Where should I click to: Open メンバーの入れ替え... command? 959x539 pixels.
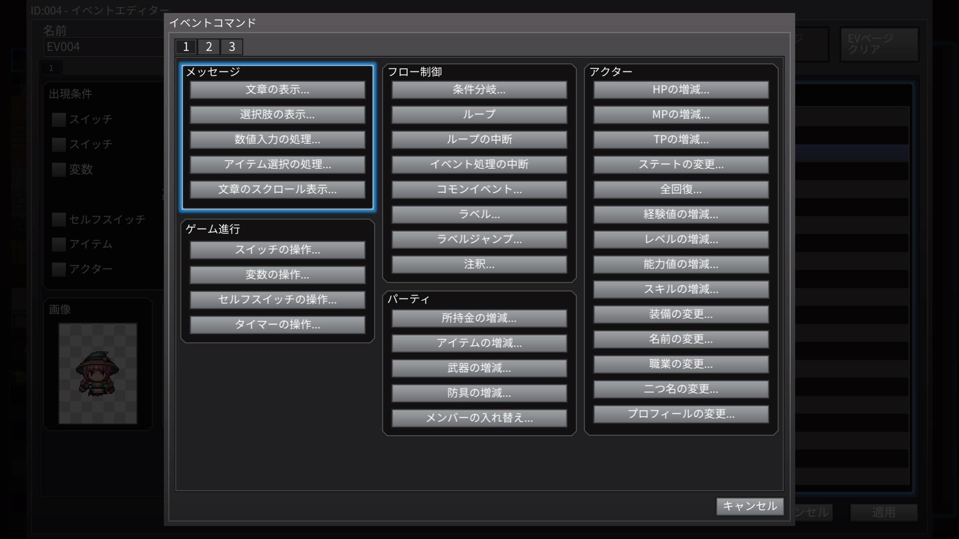(x=479, y=418)
